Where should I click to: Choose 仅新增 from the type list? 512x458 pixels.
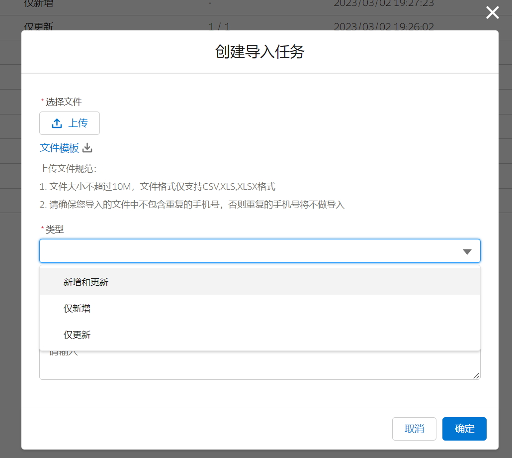point(259,308)
